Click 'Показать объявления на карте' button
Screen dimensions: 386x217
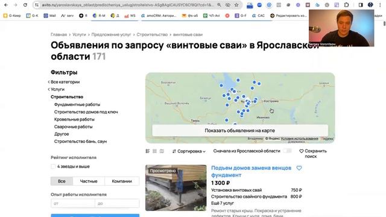[x=240, y=131]
